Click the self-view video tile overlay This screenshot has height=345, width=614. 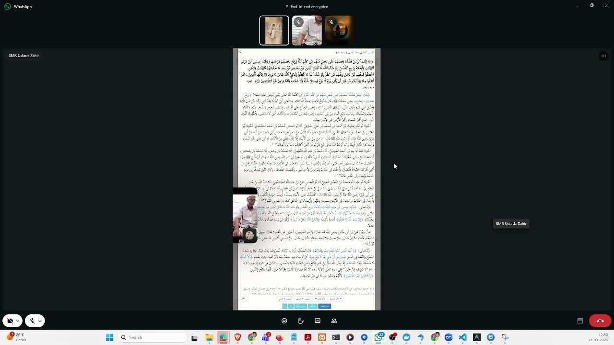pos(245,216)
